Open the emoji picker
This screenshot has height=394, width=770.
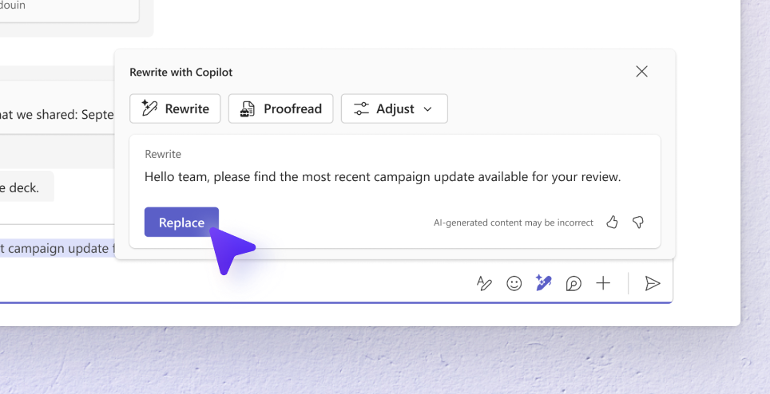pyautogui.click(x=514, y=283)
